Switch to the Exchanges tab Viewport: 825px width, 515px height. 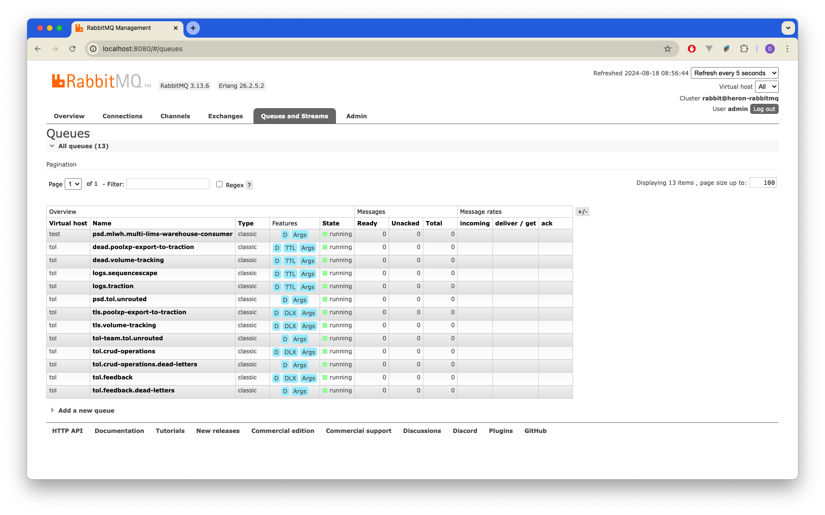click(225, 116)
